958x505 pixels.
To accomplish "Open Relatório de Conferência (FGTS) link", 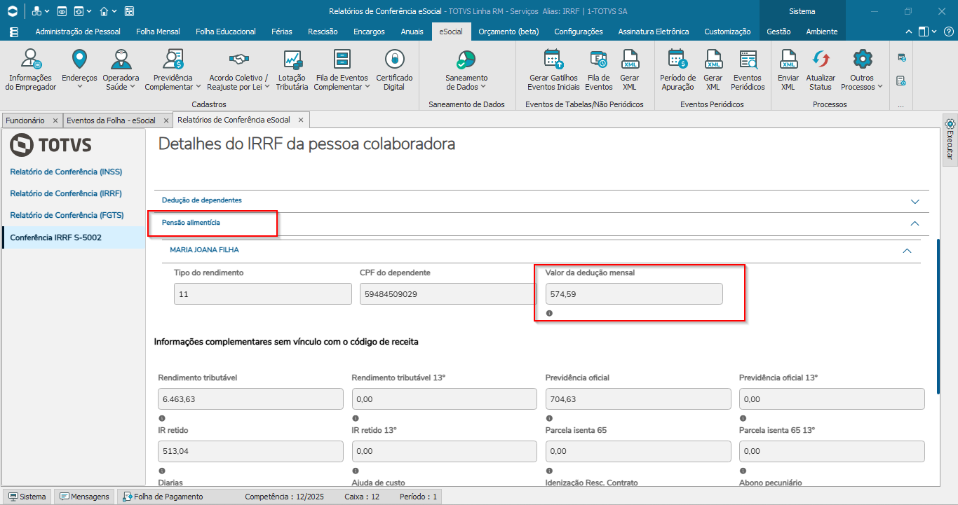I will tap(66, 215).
